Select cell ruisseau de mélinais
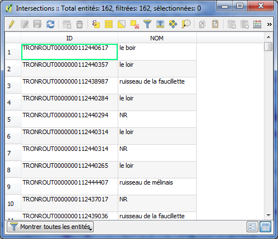 coord(157,186)
